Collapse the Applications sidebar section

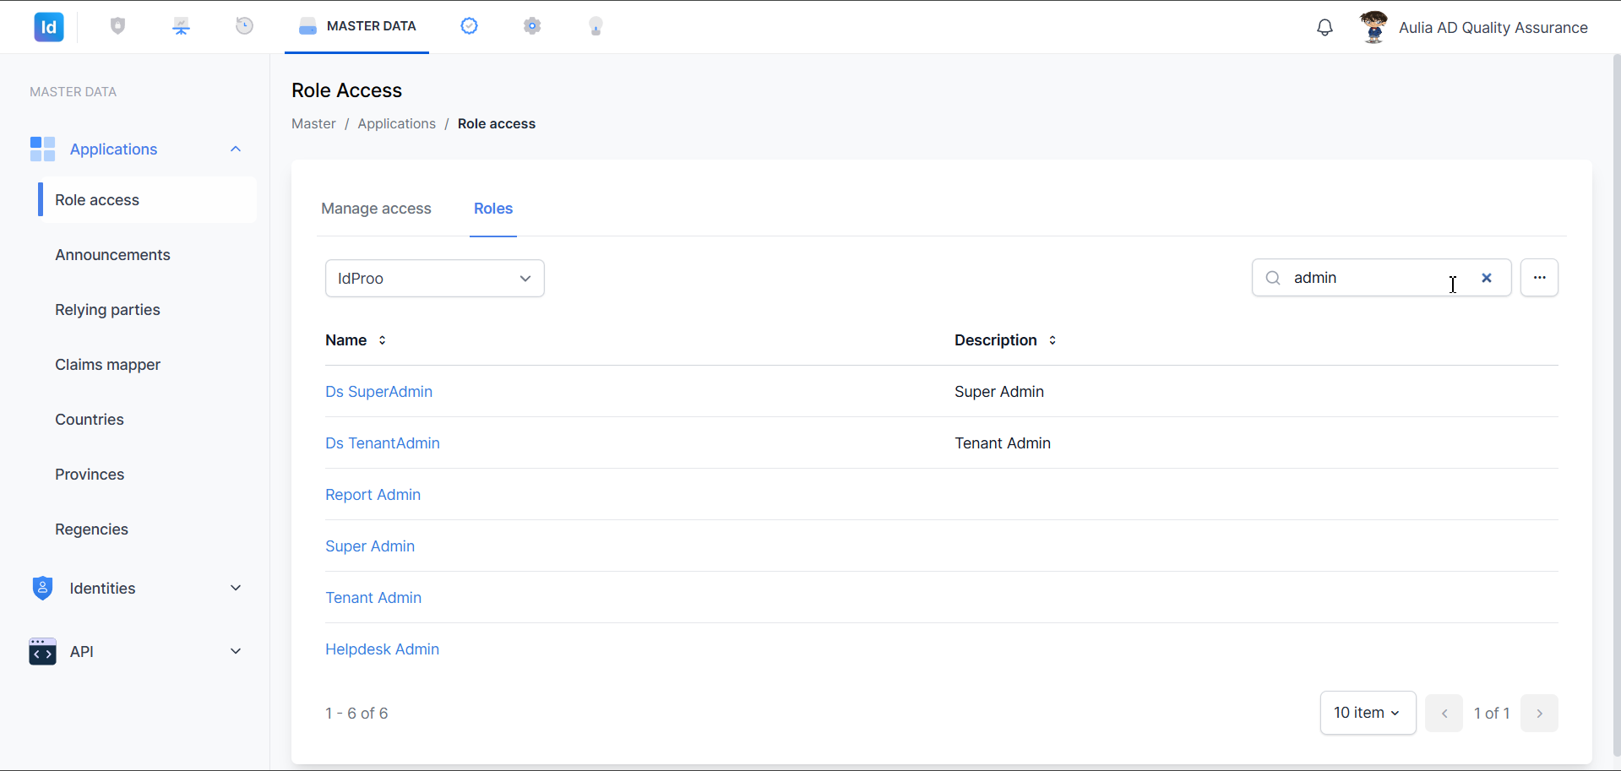coord(236,149)
